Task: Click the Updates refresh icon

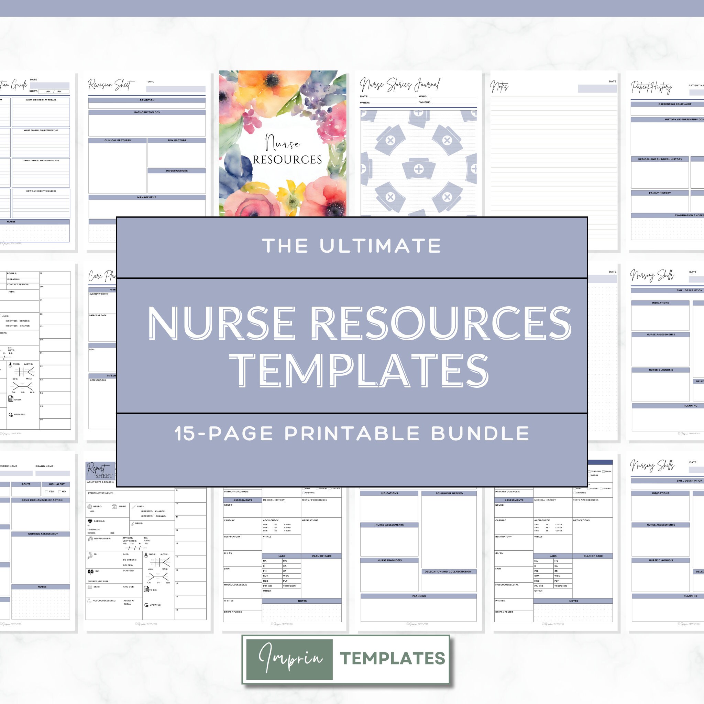Action: click(146, 605)
